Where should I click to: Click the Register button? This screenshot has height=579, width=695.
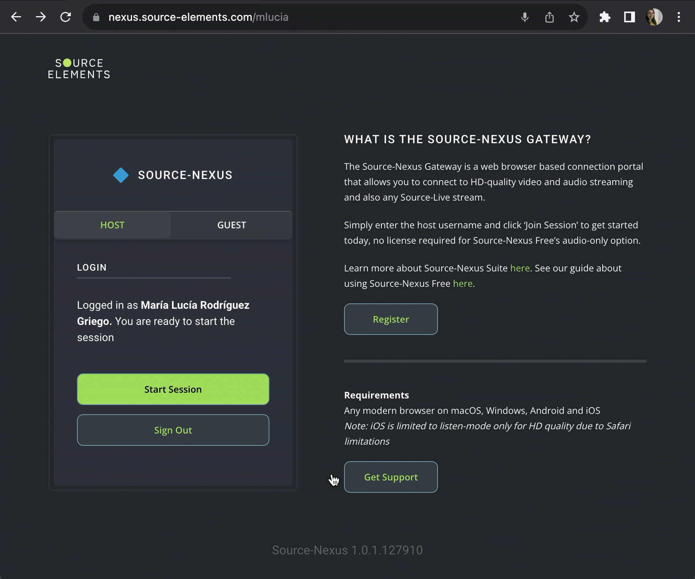391,319
